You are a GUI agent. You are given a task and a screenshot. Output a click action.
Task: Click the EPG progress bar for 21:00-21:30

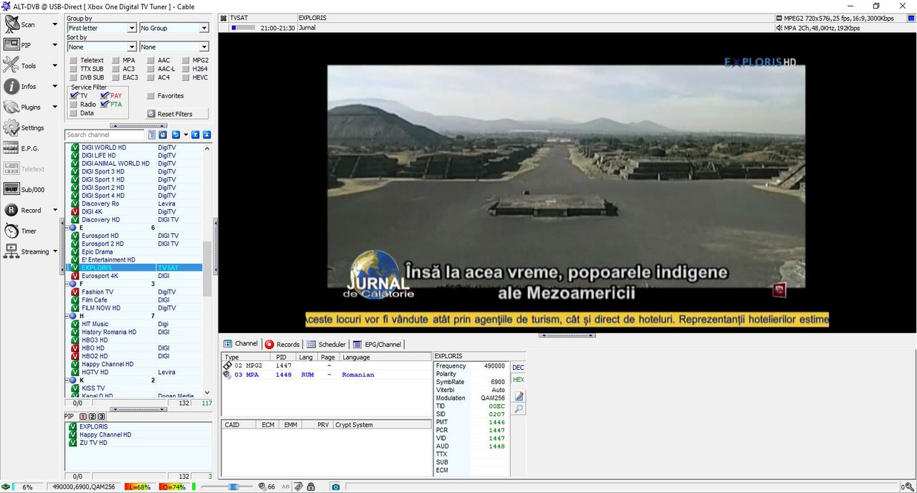(244, 28)
